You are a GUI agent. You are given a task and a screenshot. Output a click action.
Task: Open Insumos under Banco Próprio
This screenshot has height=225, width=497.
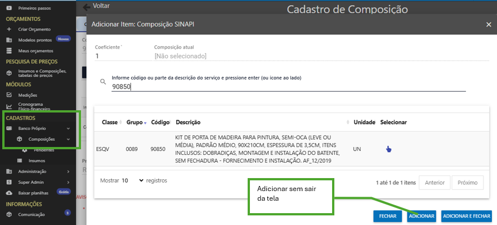36,161
